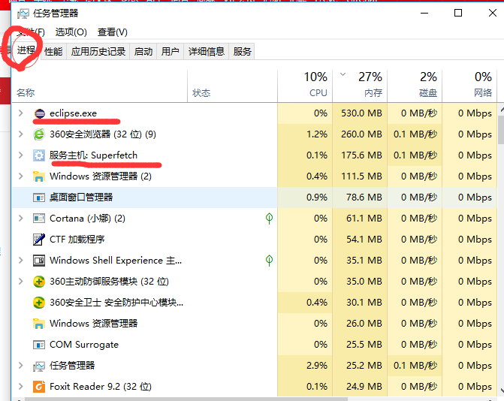
Task: Click the 260.0 MB memory value
Action: [x=361, y=134]
